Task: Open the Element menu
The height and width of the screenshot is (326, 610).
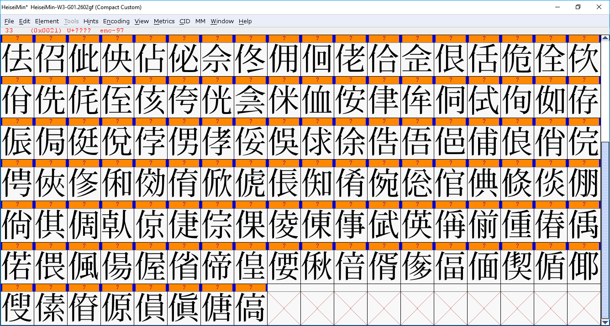Action: (x=47, y=21)
